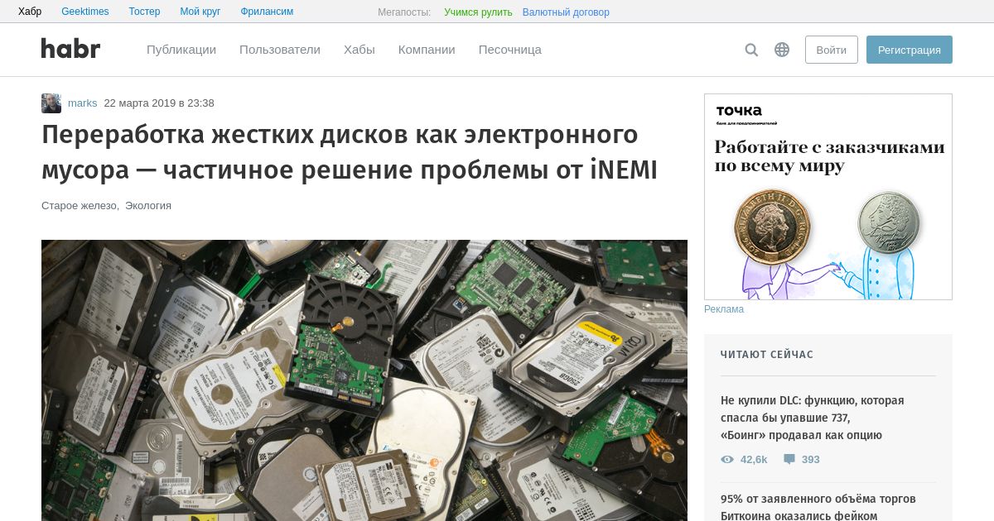Click the Регистрация button

(x=910, y=50)
